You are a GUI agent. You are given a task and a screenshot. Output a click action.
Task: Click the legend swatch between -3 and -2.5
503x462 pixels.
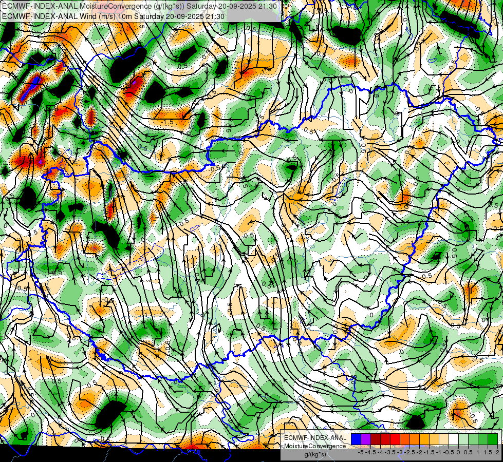pyautogui.click(x=405, y=439)
